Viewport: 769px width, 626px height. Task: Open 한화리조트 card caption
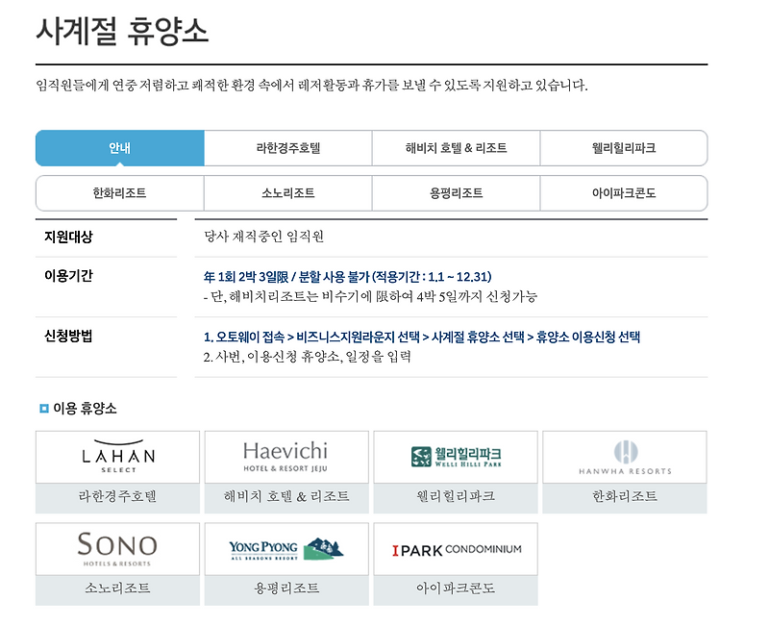click(x=624, y=496)
